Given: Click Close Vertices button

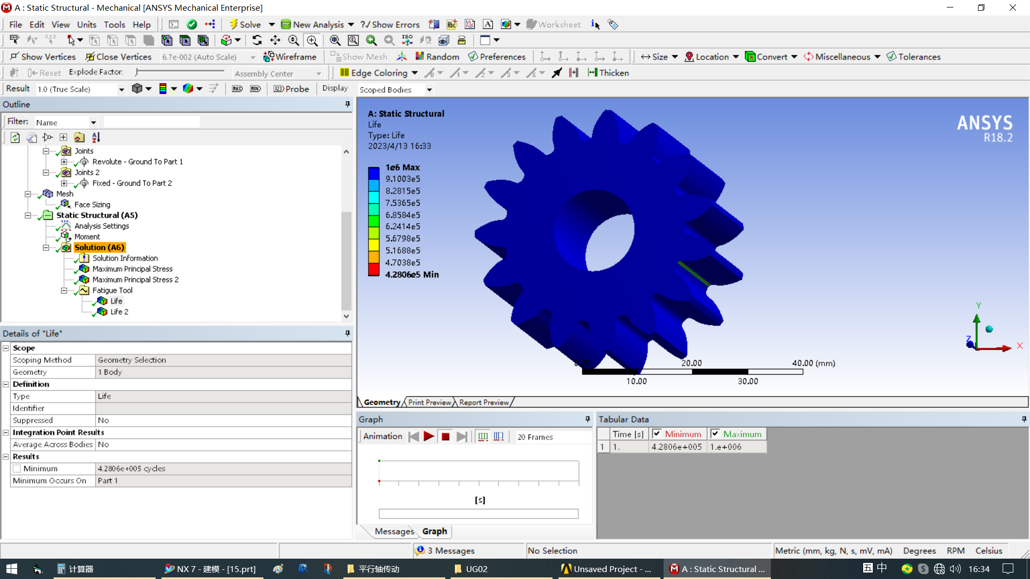Looking at the screenshot, I should pyautogui.click(x=119, y=57).
